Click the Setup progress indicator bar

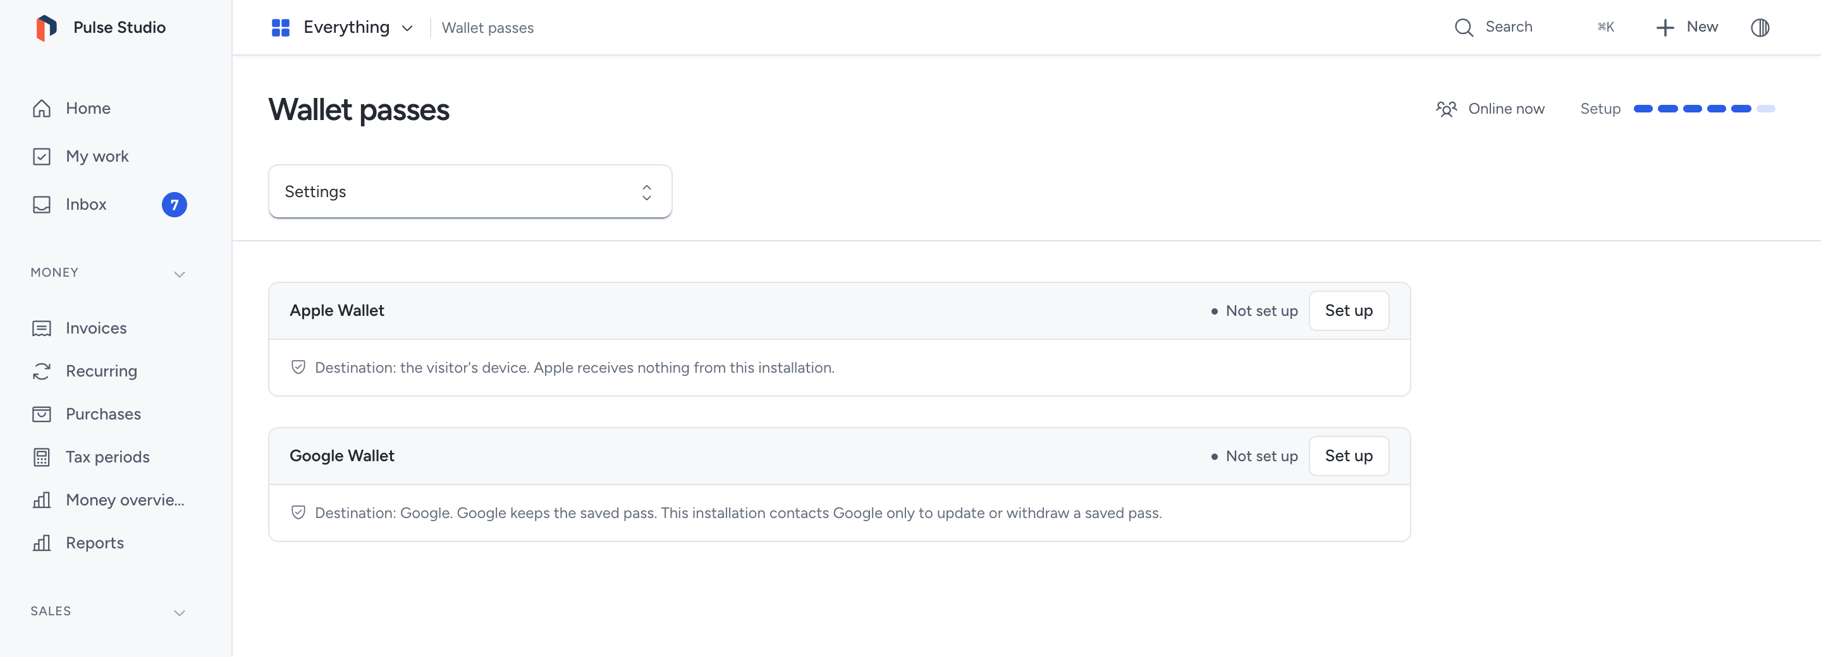point(1703,109)
